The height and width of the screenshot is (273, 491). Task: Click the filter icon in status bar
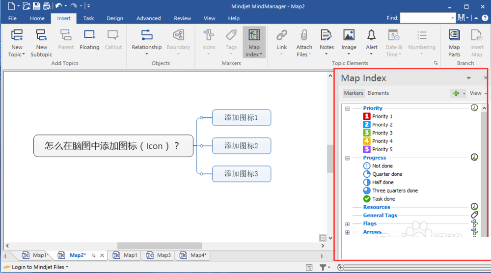click(323, 267)
